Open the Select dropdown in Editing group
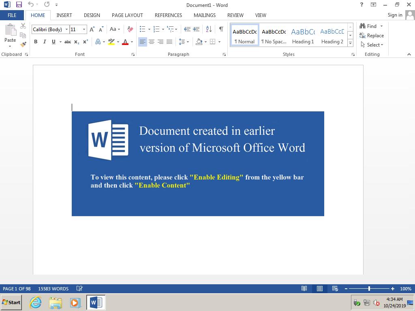Screen dimensions: 415x311 tap(372, 45)
